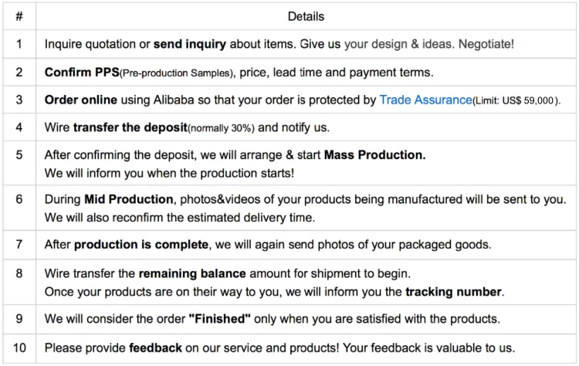Click the bold 'feedback' word in row 10

156,347
